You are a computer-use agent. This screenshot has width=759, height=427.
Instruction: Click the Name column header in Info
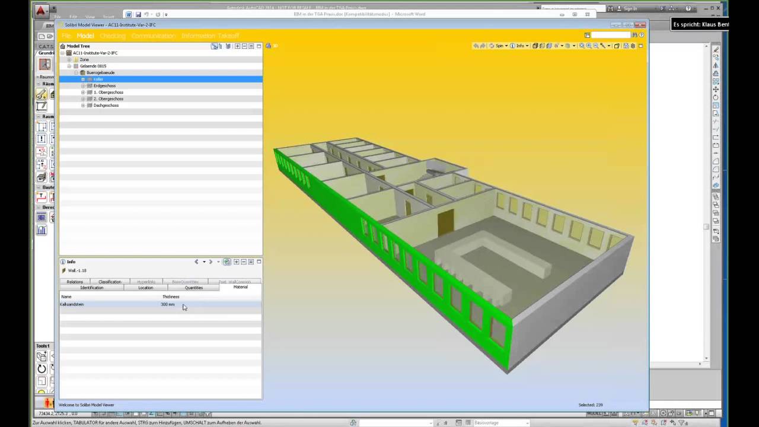point(66,297)
